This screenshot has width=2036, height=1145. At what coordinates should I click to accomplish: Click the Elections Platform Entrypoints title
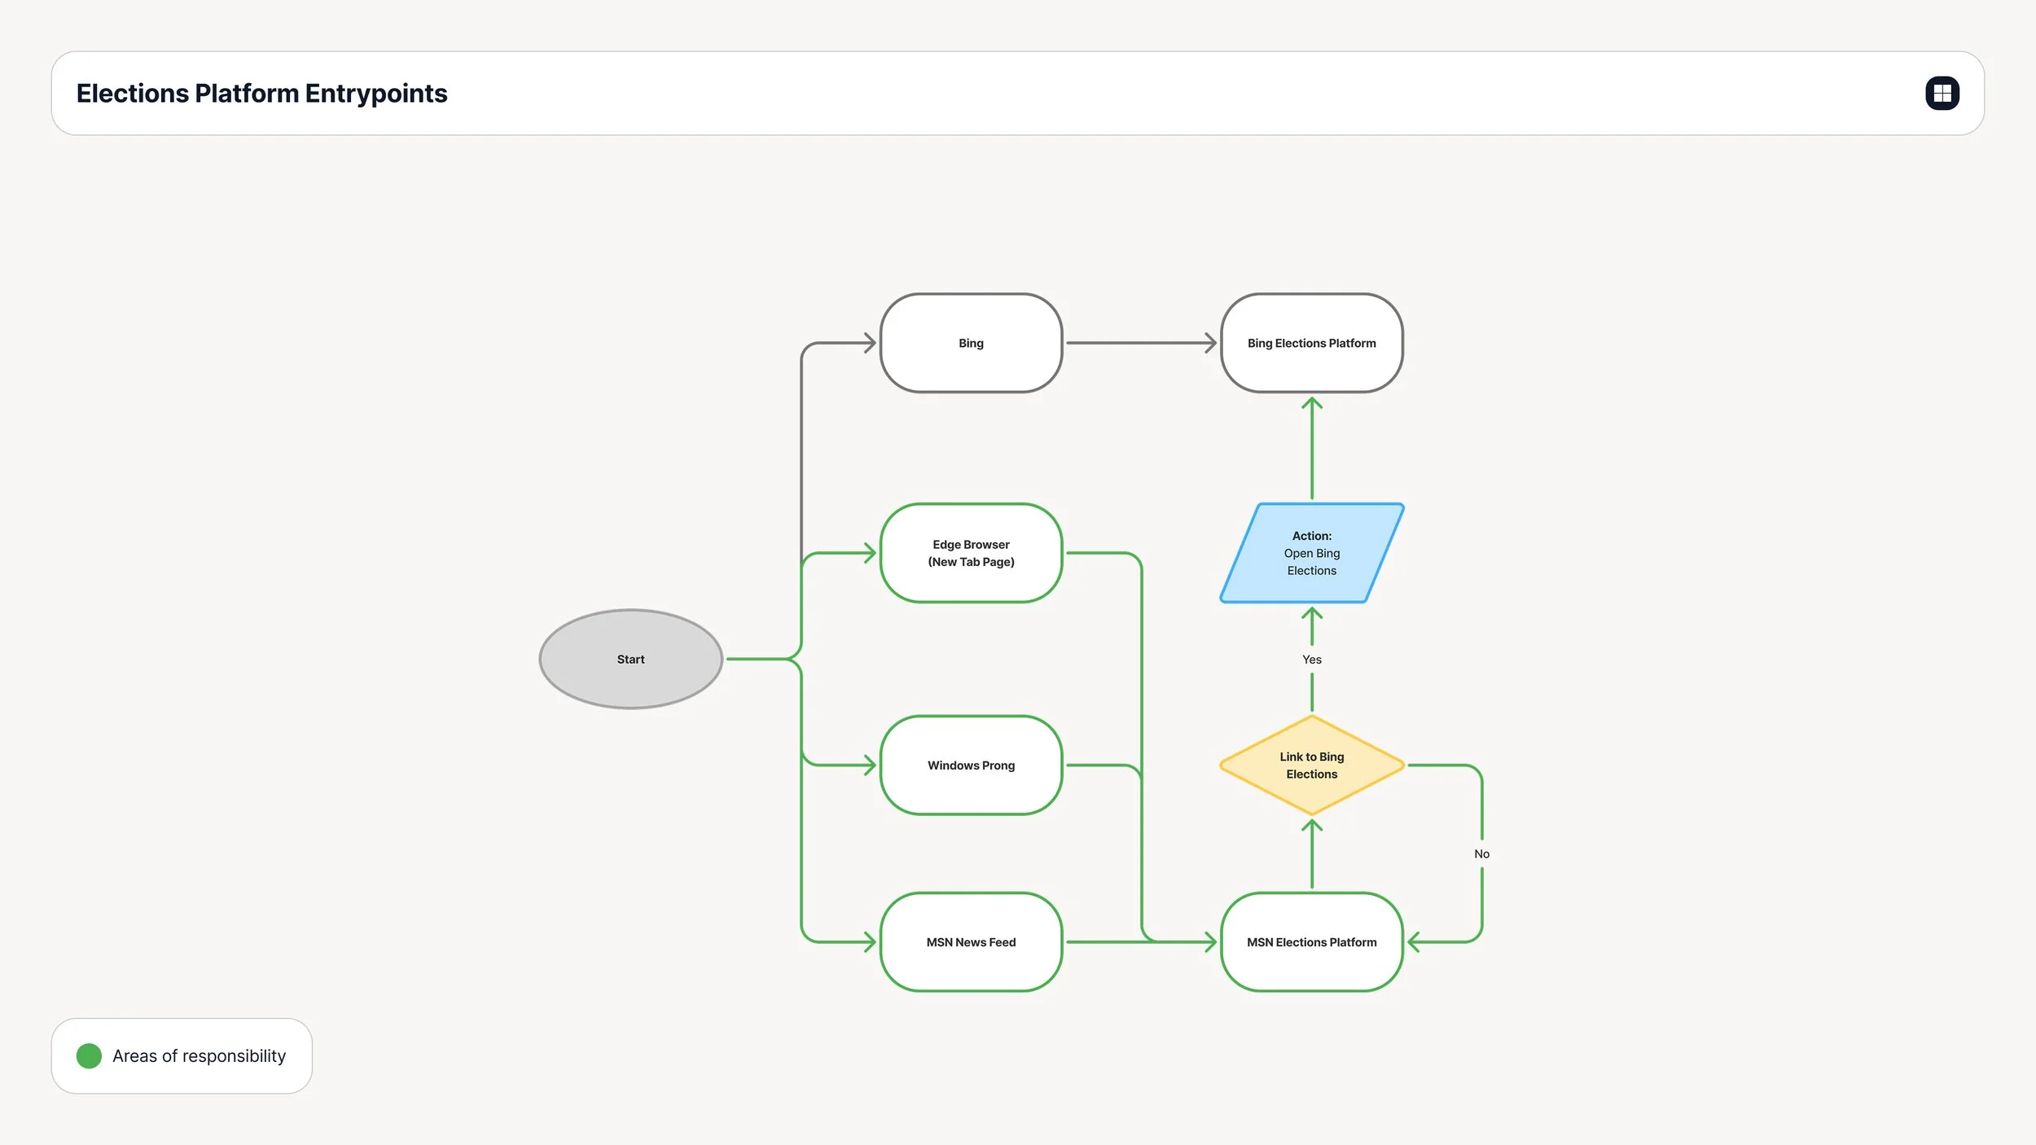(261, 93)
